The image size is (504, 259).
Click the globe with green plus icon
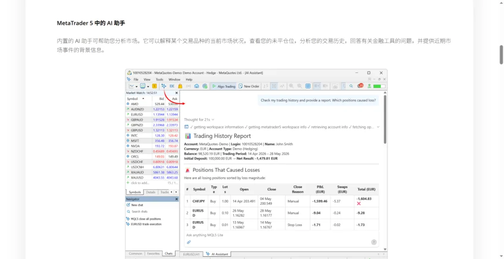click(205, 86)
